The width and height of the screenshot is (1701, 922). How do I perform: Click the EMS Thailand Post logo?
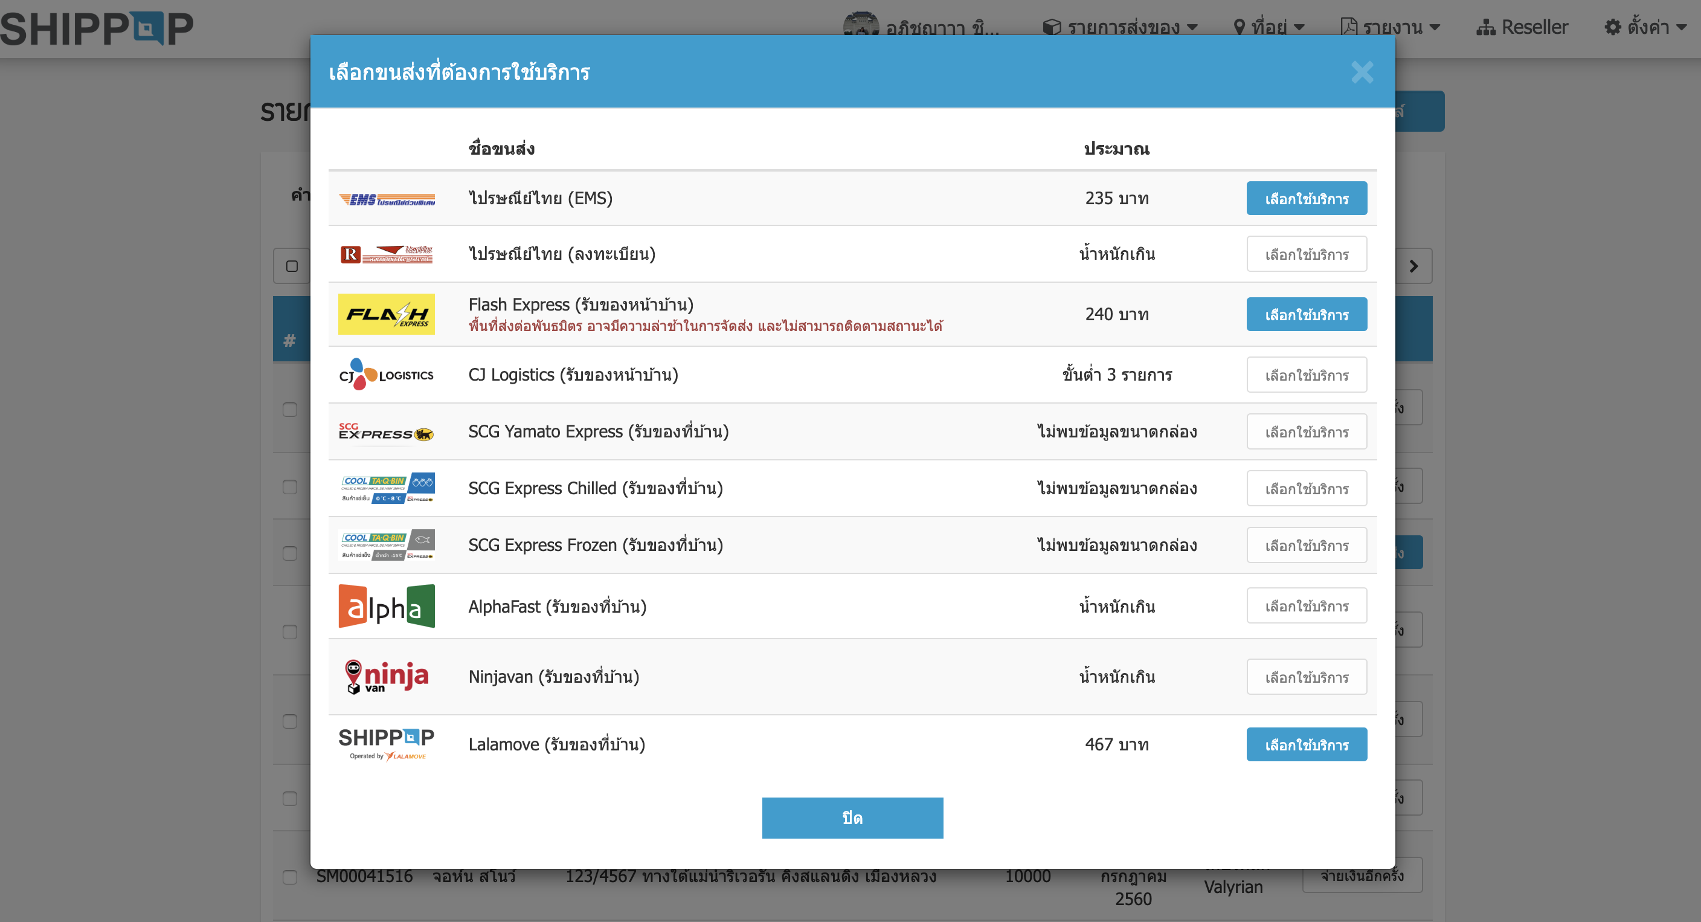[387, 199]
